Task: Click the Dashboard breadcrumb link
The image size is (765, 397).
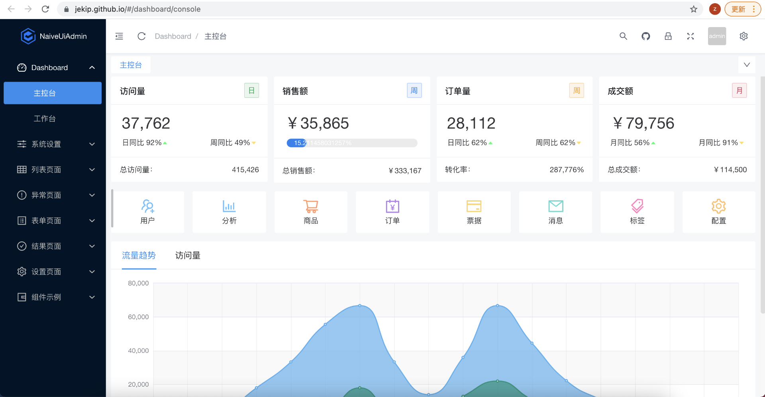Action: pos(173,36)
